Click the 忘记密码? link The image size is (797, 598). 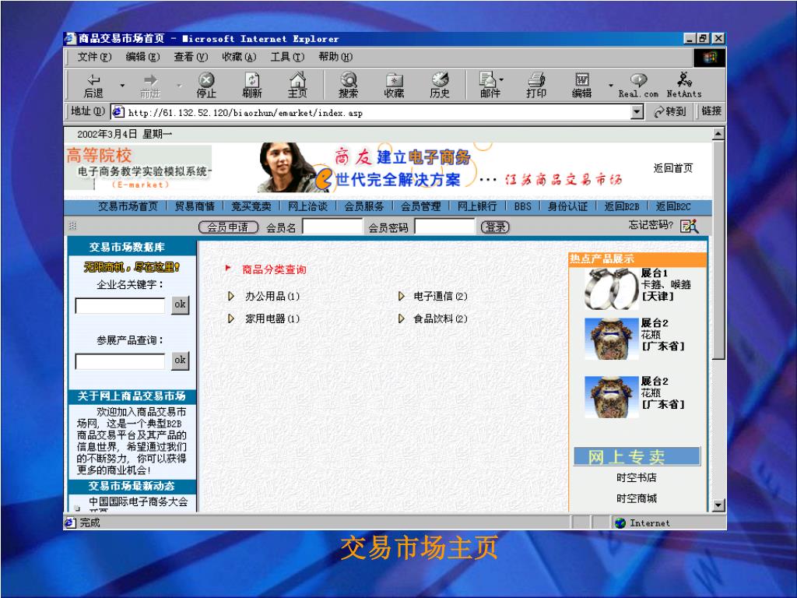pos(651,225)
